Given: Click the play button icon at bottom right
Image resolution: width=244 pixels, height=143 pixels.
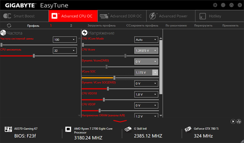Looking at the screenshot, I should coord(233,121).
